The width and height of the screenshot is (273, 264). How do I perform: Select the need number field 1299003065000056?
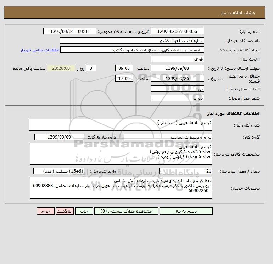tap(177, 31)
